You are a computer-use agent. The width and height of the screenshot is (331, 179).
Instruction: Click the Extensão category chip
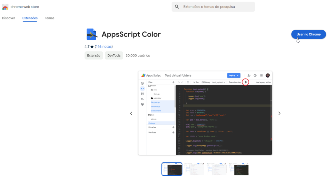click(x=94, y=56)
